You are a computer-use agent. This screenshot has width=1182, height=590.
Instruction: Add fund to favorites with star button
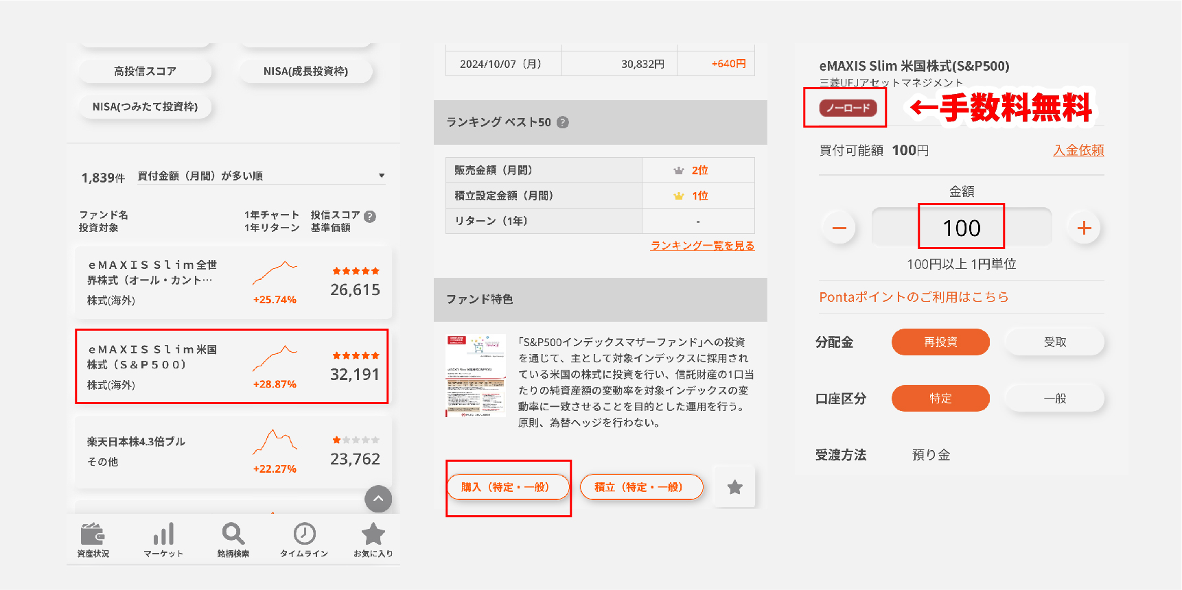coord(734,487)
